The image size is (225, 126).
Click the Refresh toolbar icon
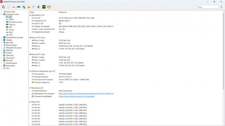pos(4,7)
